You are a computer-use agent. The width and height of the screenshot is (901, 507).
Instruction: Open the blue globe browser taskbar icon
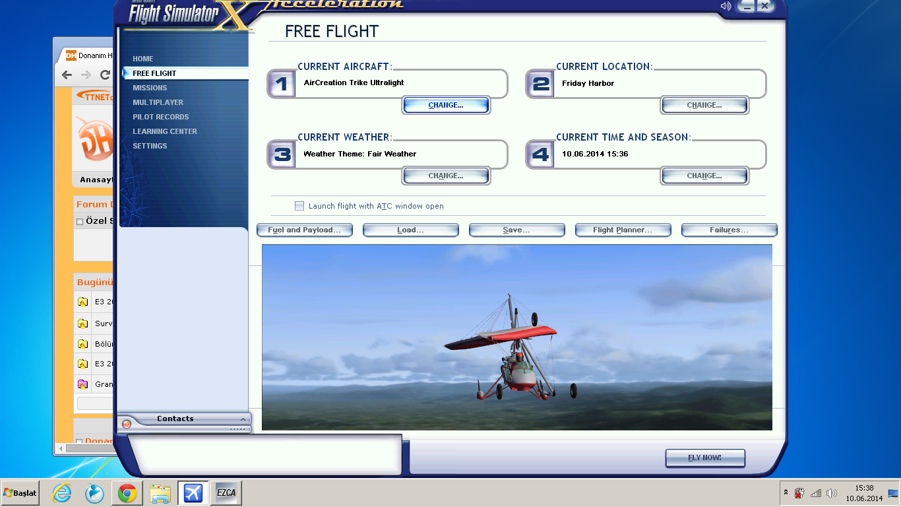tap(95, 492)
